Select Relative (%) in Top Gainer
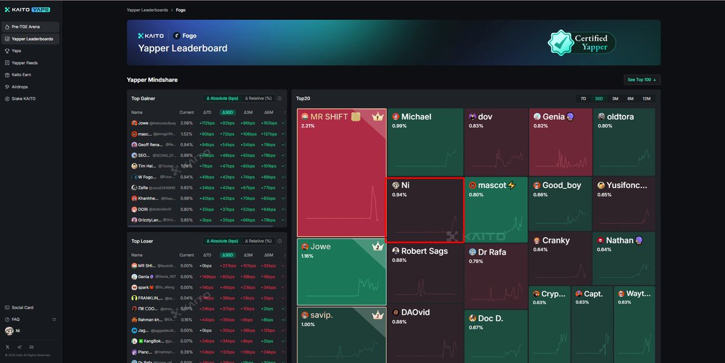Viewport: 725px width, 363px height. pos(258,99)
